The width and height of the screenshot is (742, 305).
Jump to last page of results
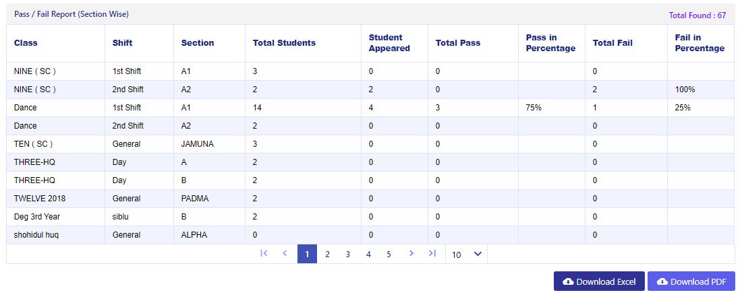[x=432, y=254]
